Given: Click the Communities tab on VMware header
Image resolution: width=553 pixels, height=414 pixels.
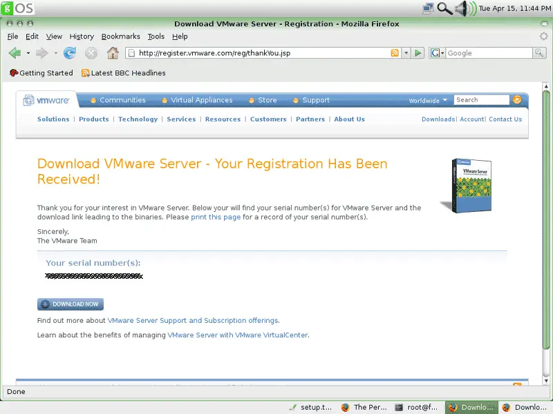Looking at the screenshot, I should pos(118,100).
